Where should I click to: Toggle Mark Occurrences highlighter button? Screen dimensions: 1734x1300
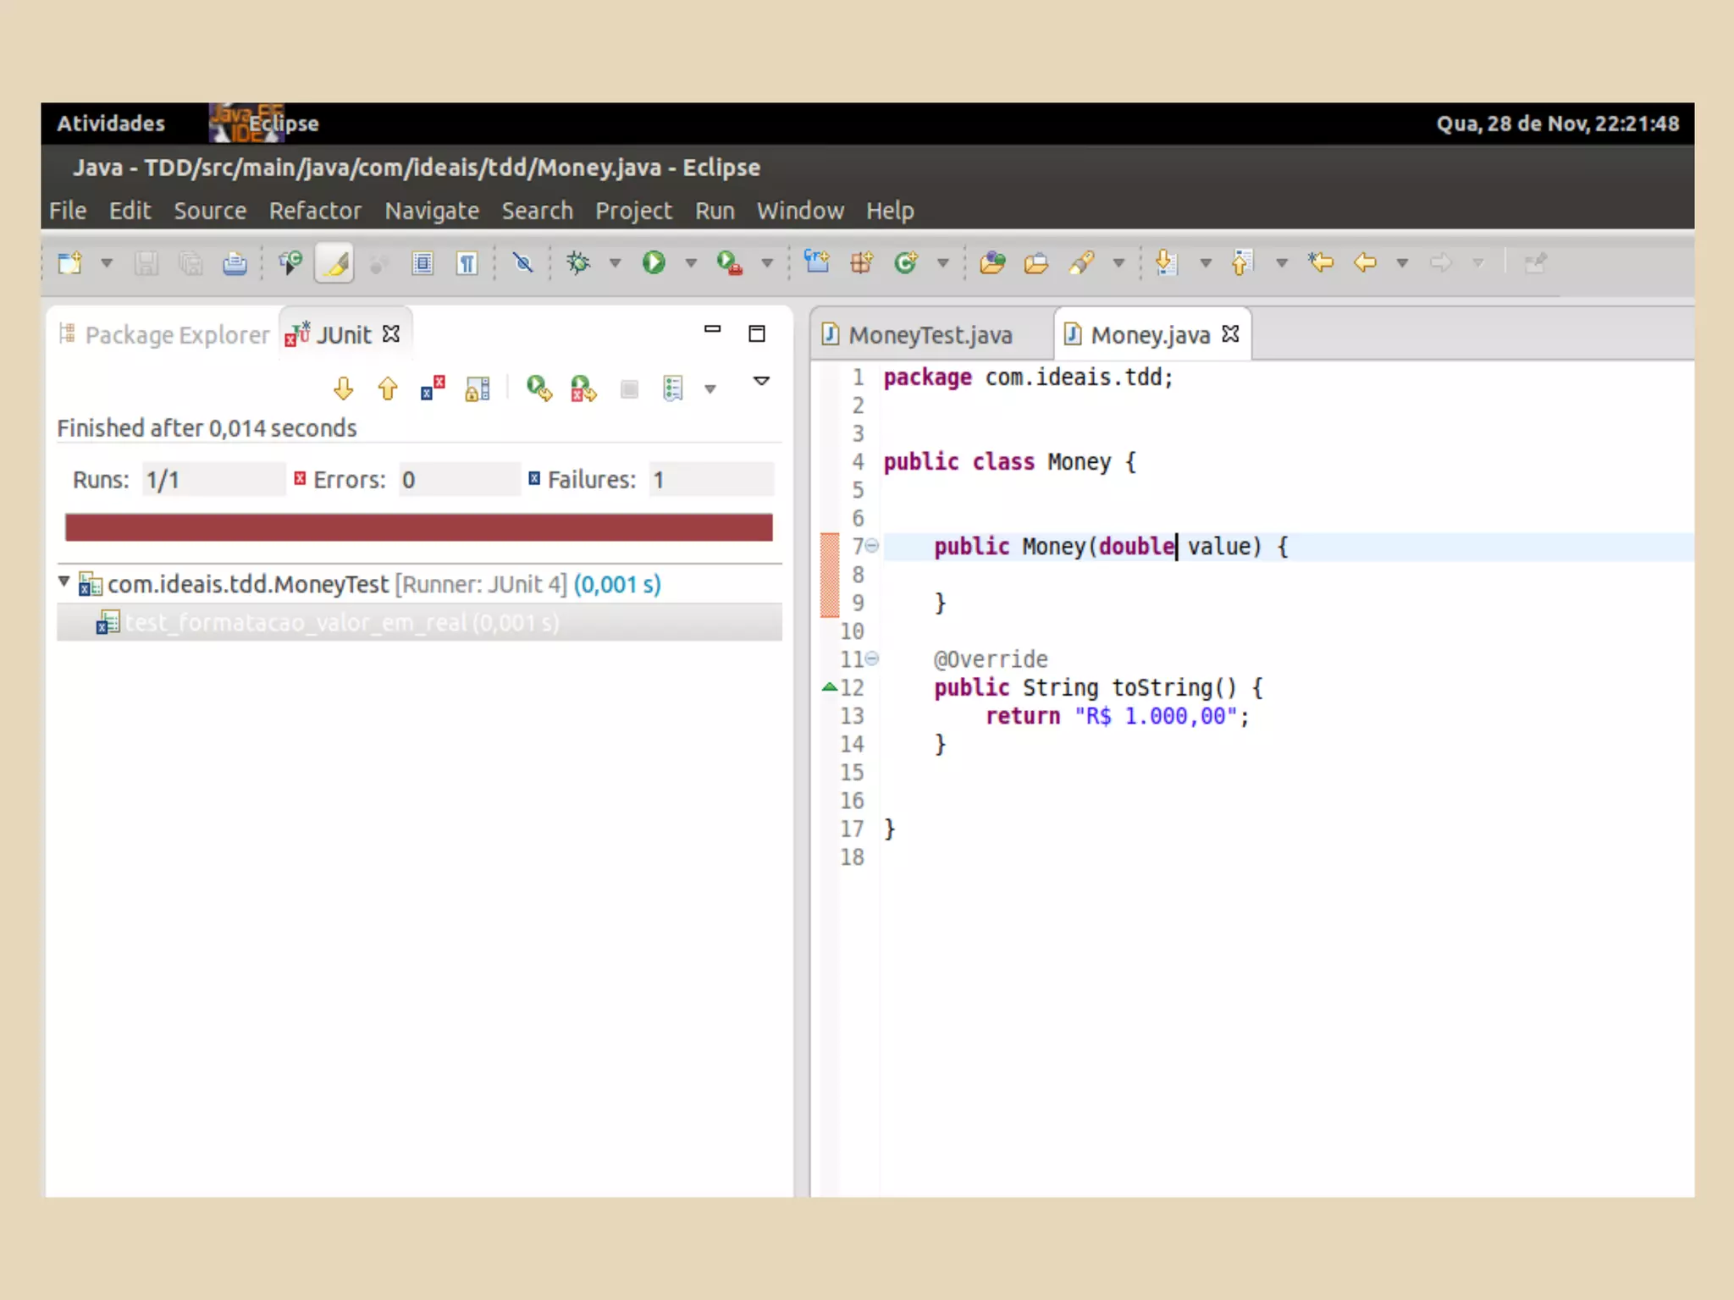click(335, 264)
